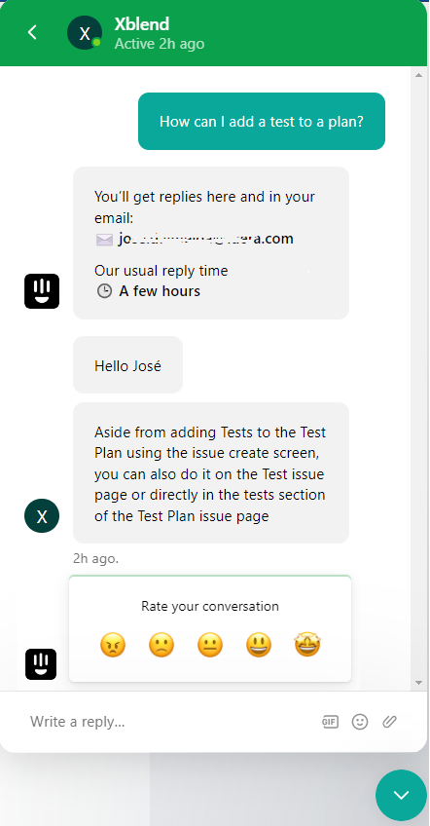Rate conversation with the neutral face
The width and height of the screenshot is (430, 826).
tap(210, 645)
